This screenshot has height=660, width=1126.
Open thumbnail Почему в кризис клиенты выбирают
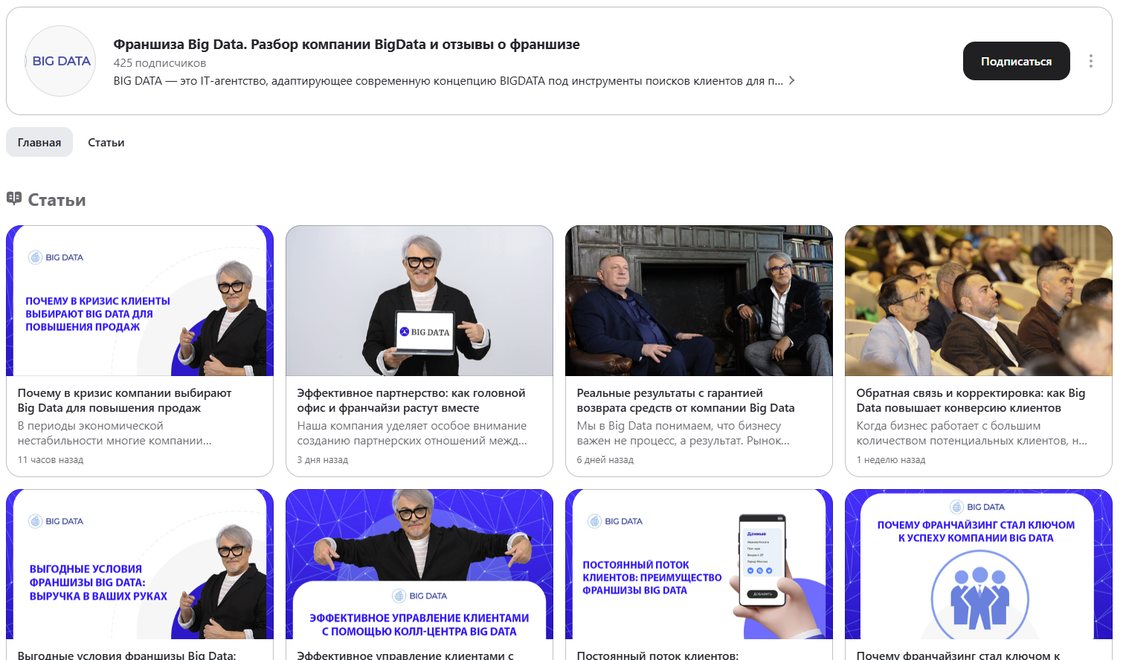click(140, 301)
